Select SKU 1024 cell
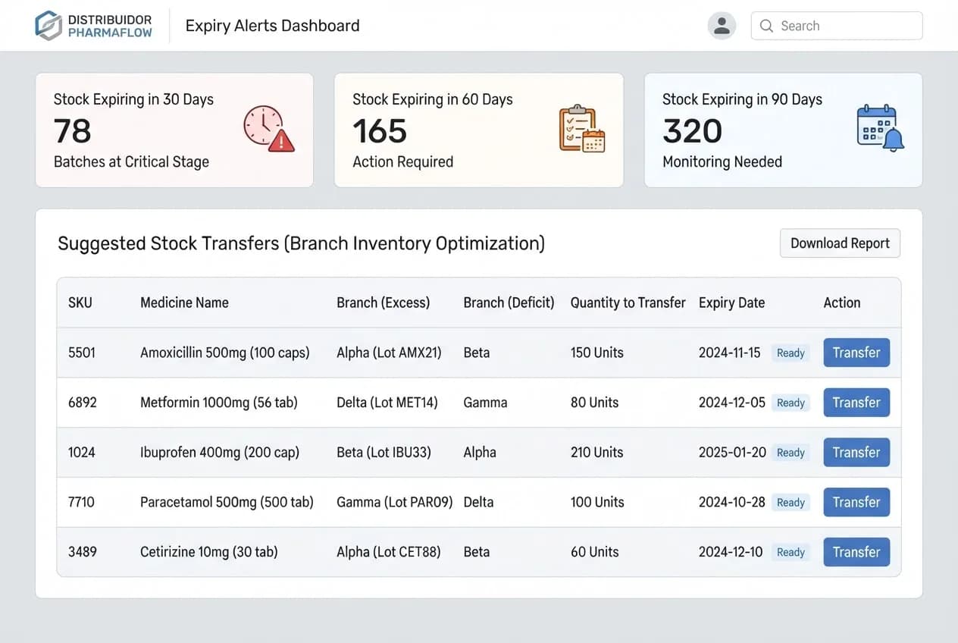This screenshot has height=643, width=958. click(x=82, y=453)
